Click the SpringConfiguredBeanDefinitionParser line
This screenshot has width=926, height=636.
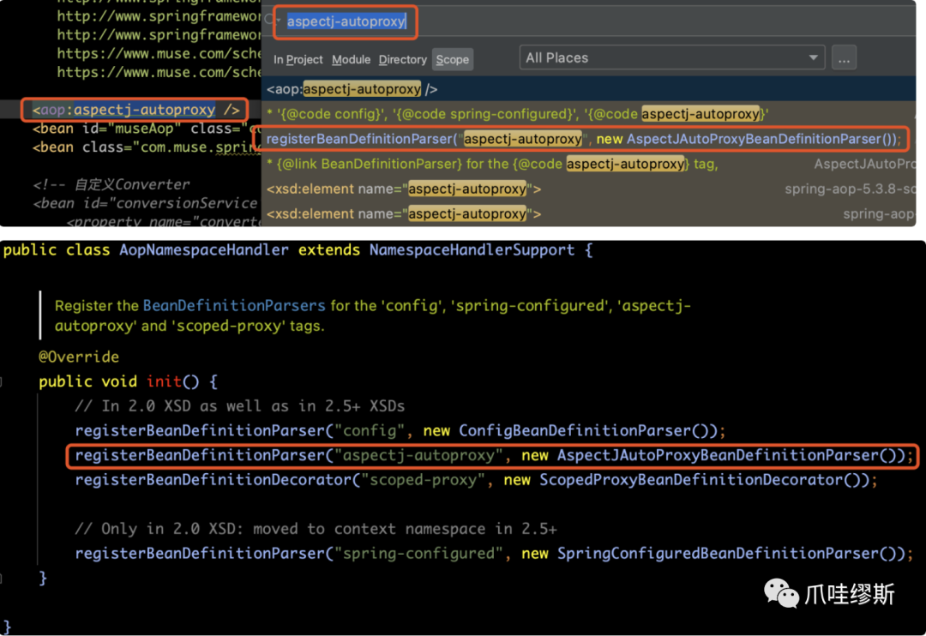494,554
